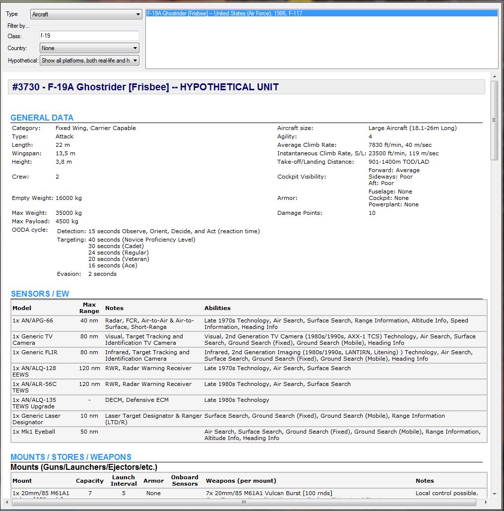Click the Model column header
The image size is (504, 511).
pos(22,308)
